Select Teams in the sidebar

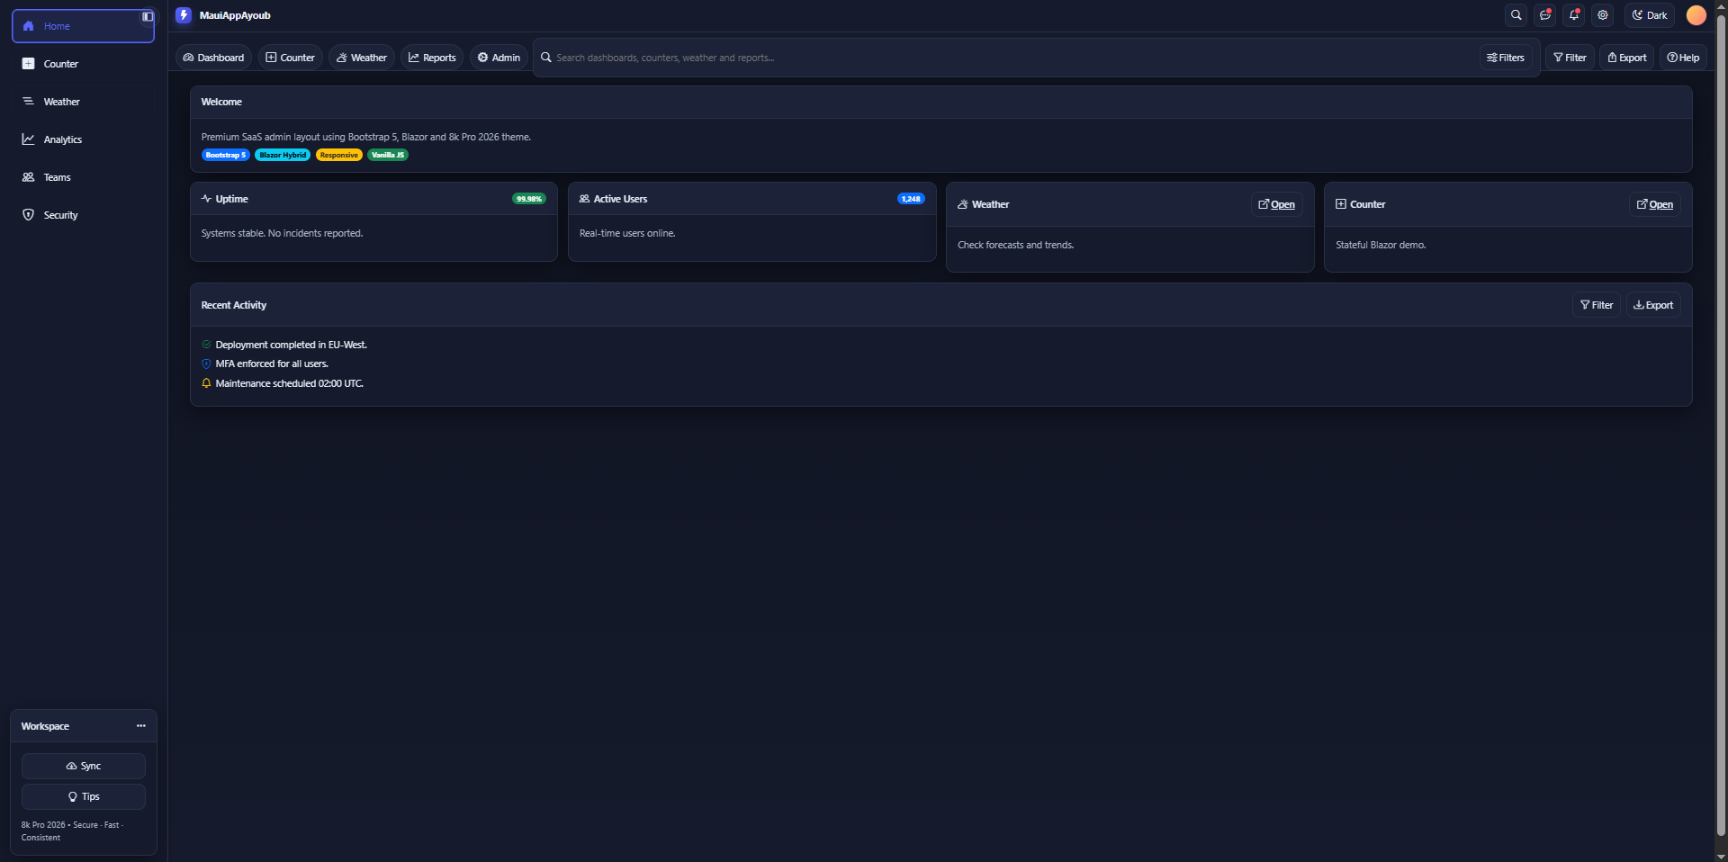click(56, 177)
